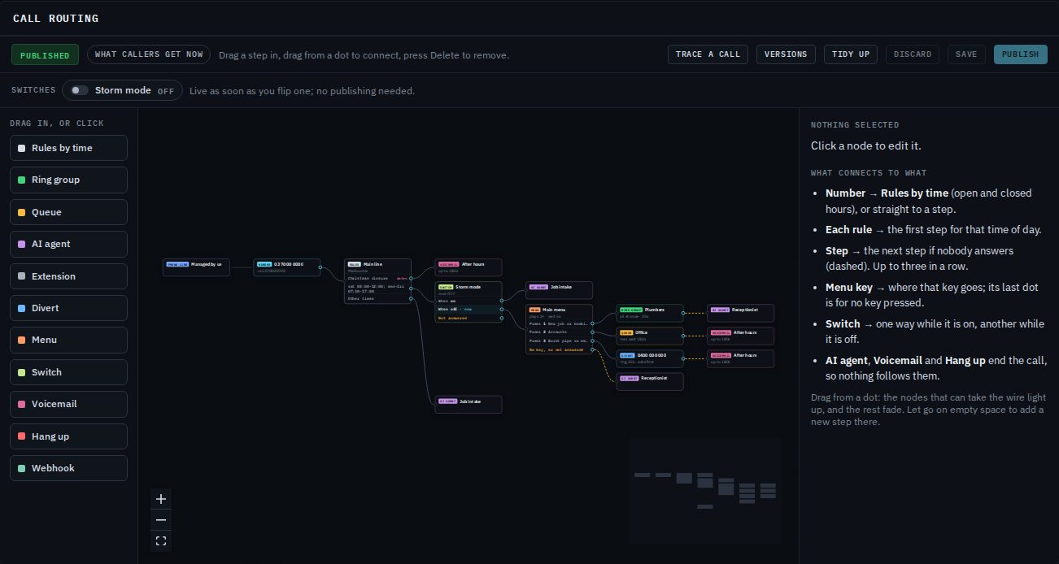The image size is (1059, 564).
Task: Click Storm mode node's 'Not answered' row
Action: click(469, 318)
